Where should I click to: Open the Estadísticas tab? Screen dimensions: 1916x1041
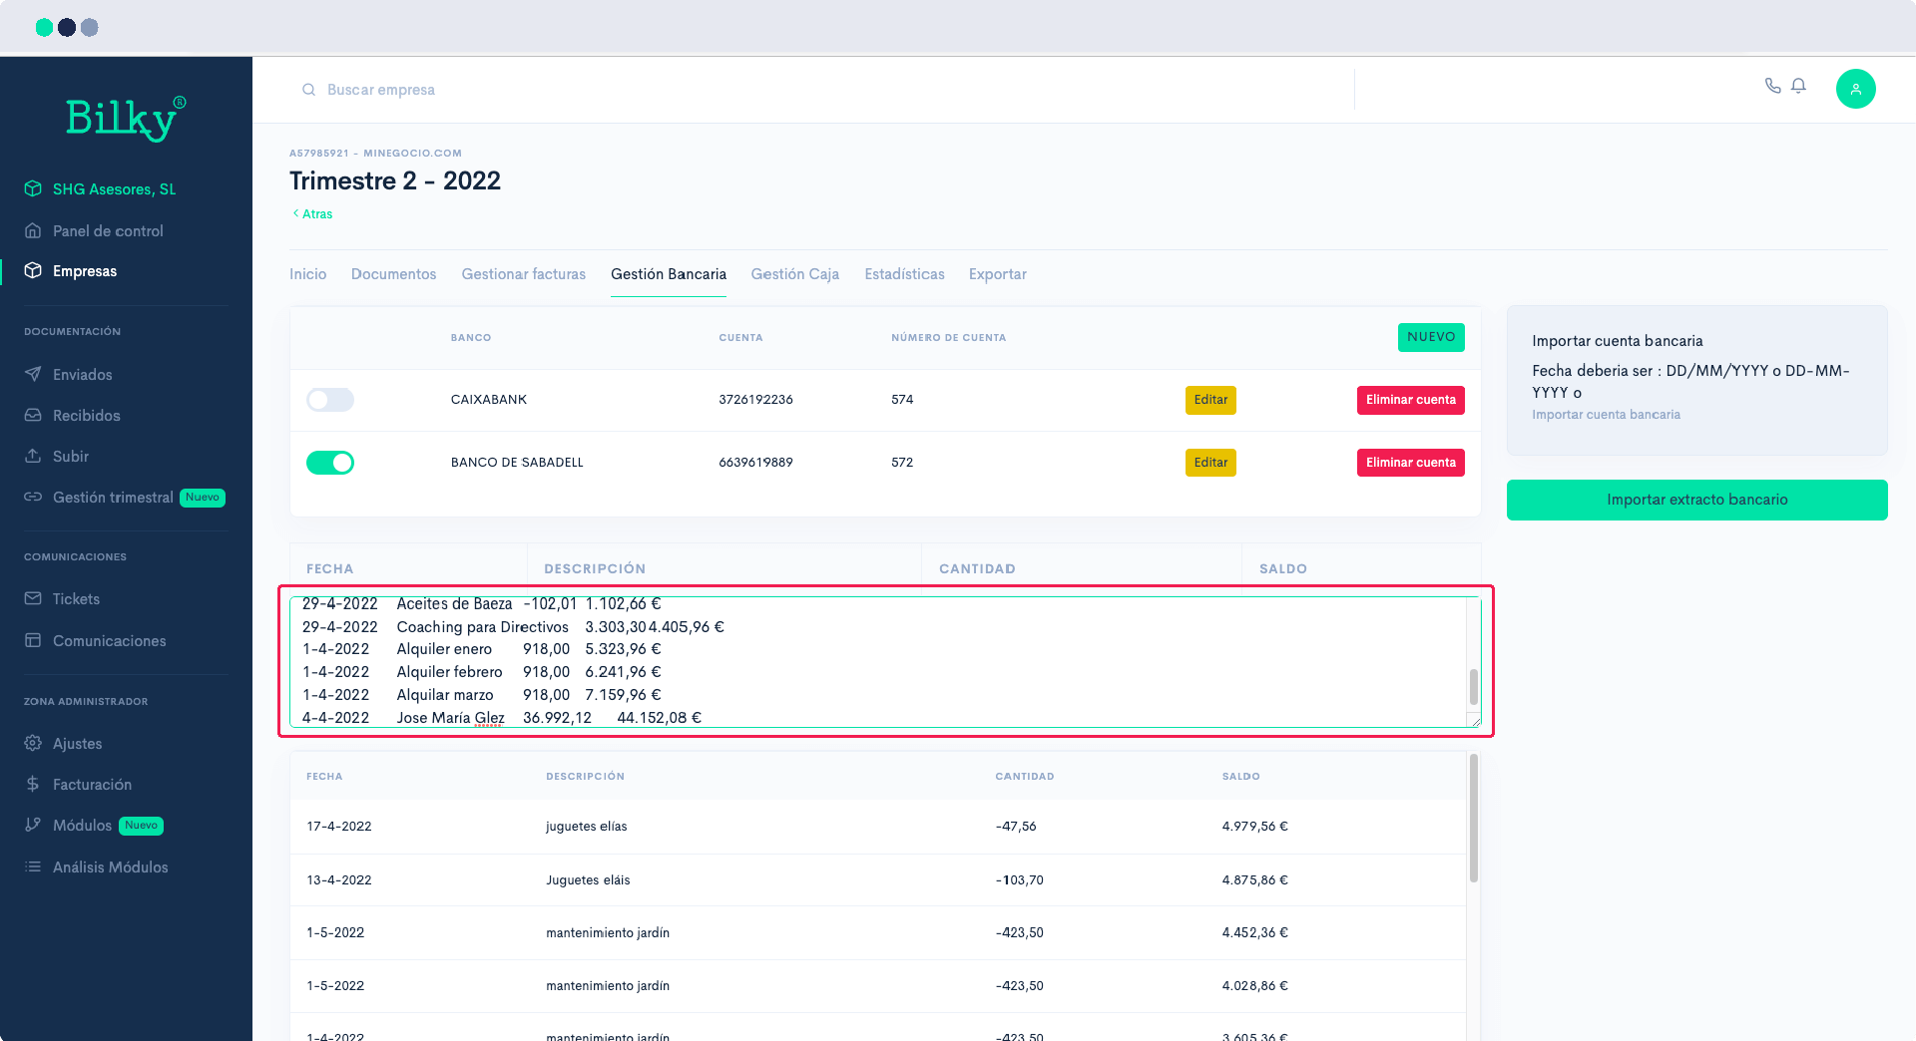point(904,274)
